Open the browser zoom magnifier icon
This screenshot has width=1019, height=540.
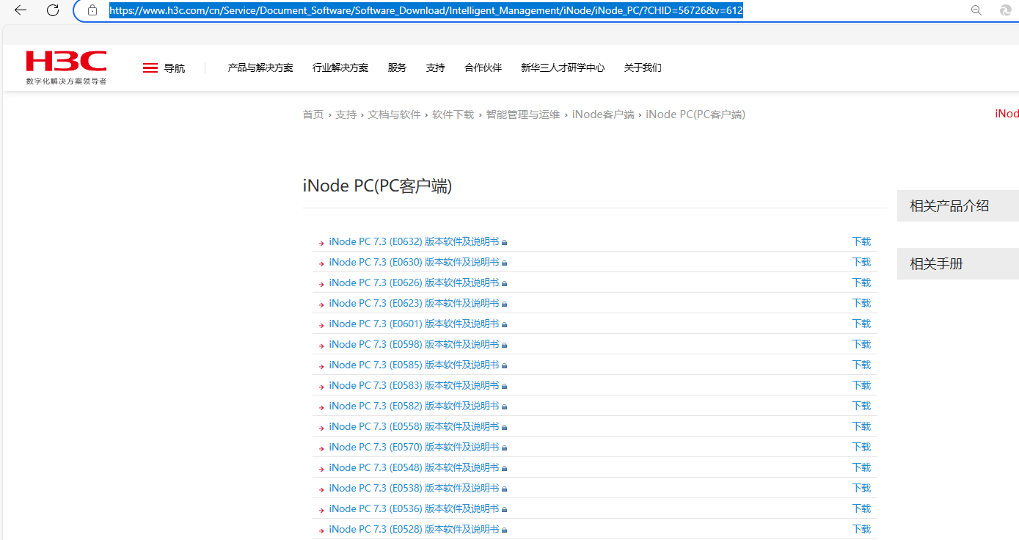point(976,10)
